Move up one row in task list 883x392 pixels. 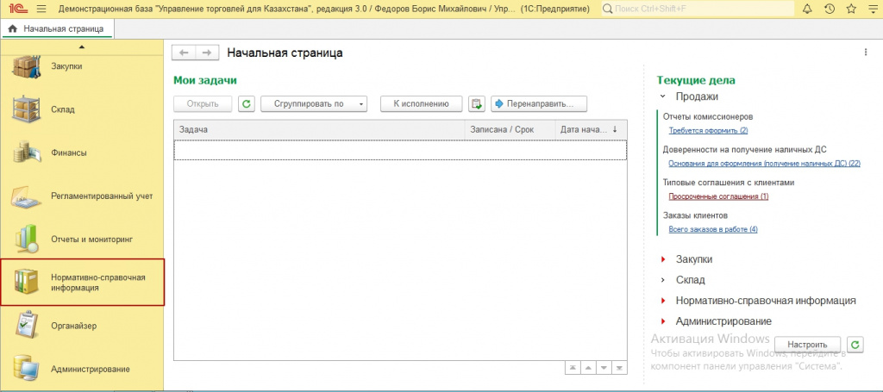(x=588, y=368)
